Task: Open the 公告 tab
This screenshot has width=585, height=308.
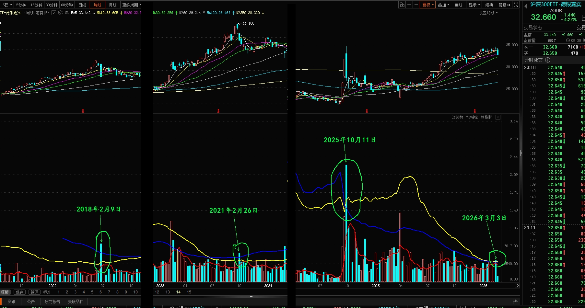Action: [x=31, y=302]
